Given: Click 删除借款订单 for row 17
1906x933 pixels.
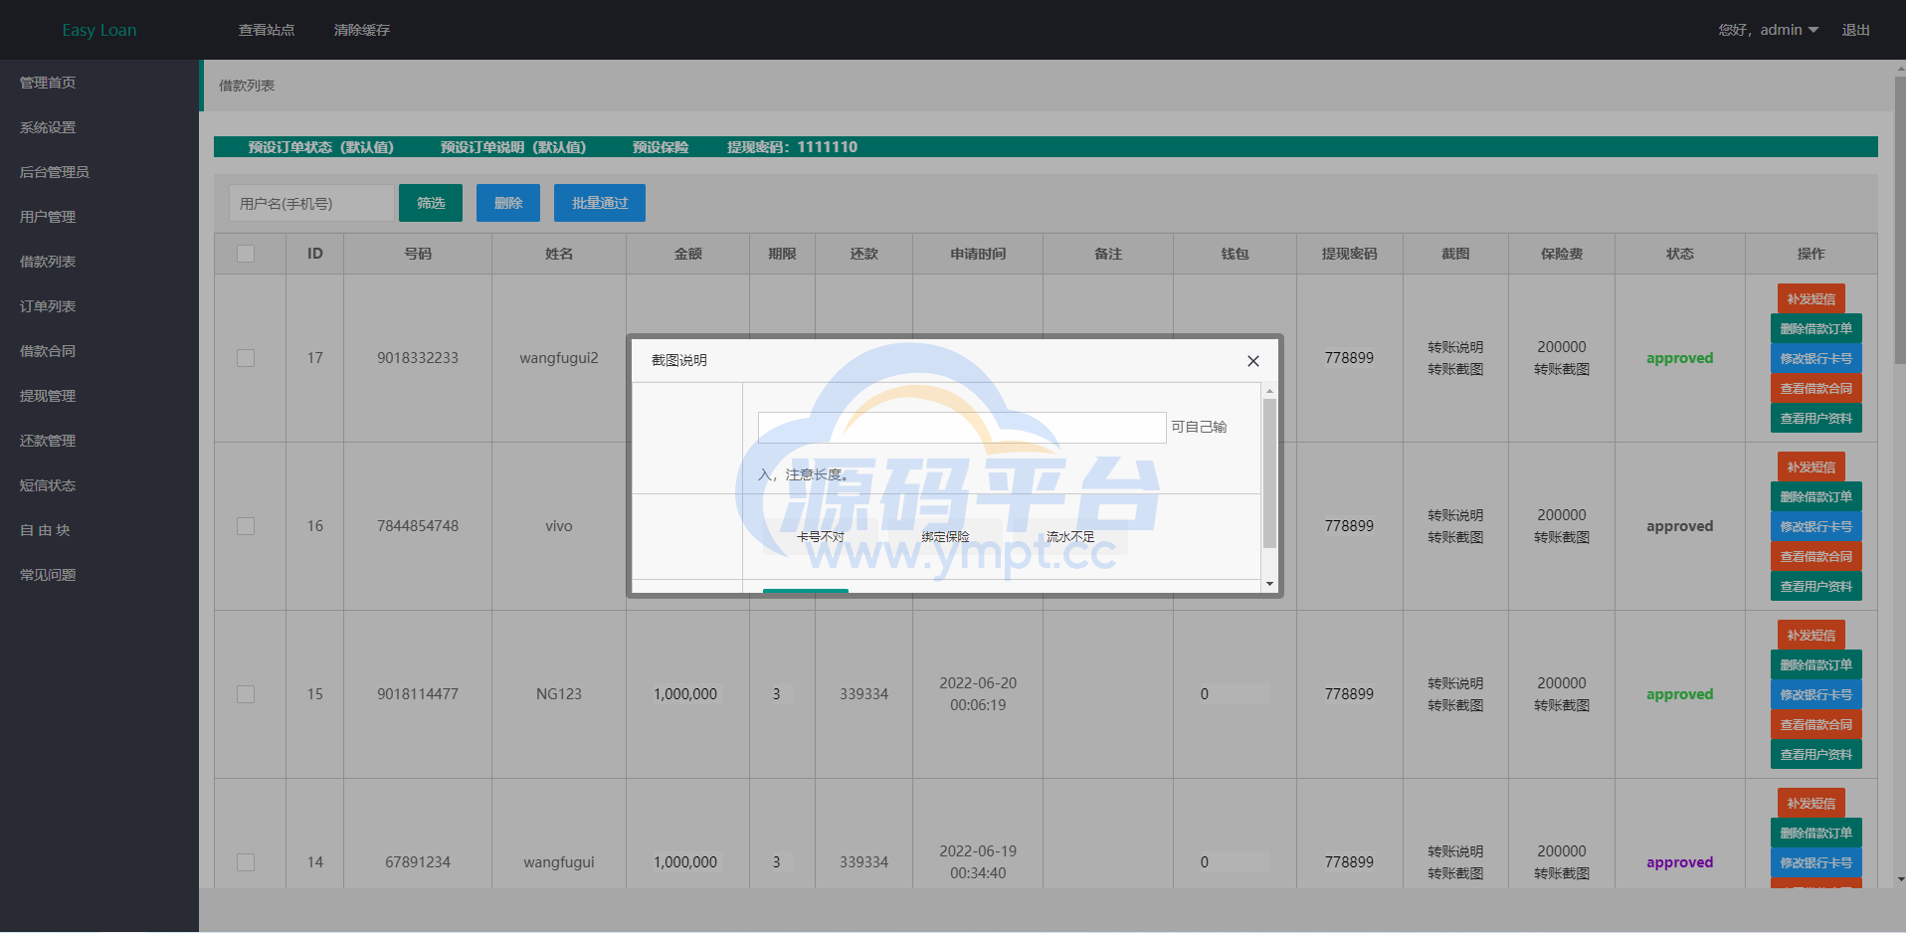Looking at the screenshot, I should (1816, 328).
